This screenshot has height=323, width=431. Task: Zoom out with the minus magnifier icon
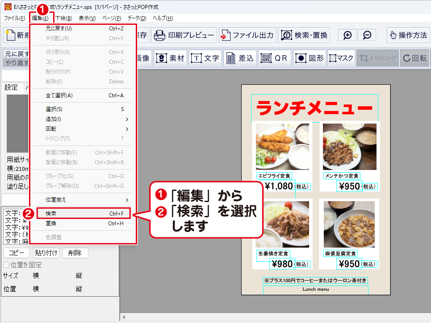click(366, 35)
